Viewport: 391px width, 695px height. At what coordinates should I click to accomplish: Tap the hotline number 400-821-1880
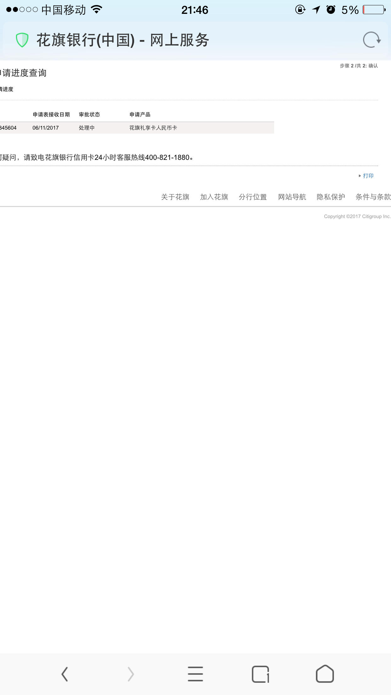[x=167, y=157]
